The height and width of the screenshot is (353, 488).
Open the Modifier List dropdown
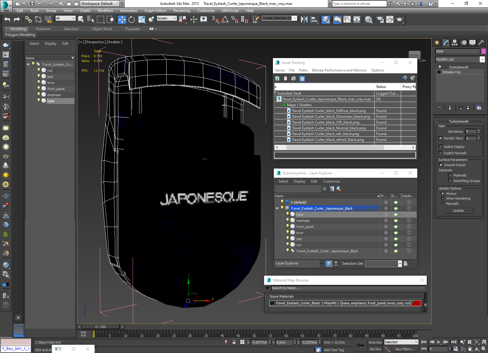pyautogui.click(x=482, y=59)
